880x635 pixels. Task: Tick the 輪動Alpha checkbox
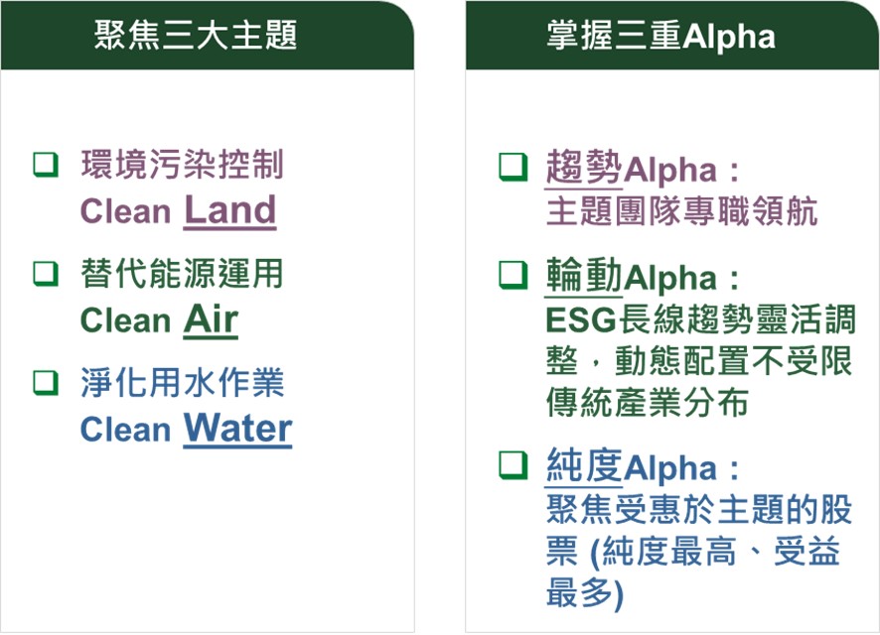[513, 275]
